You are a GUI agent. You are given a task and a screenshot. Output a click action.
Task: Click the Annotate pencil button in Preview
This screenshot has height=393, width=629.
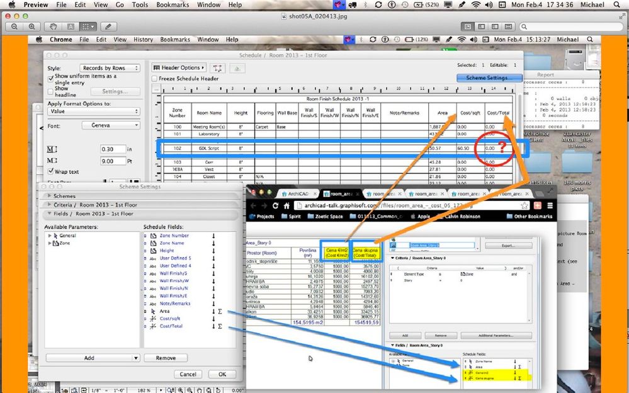(108, 26)
